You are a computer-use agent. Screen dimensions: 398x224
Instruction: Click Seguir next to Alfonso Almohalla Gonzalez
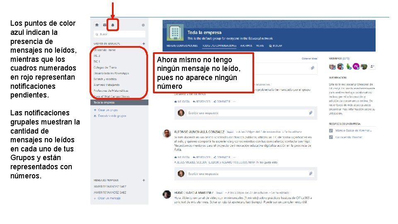pos(230,132)
